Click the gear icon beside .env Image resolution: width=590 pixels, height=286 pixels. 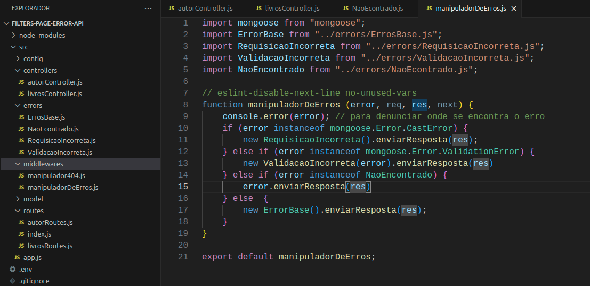click(x=13, y=269)
